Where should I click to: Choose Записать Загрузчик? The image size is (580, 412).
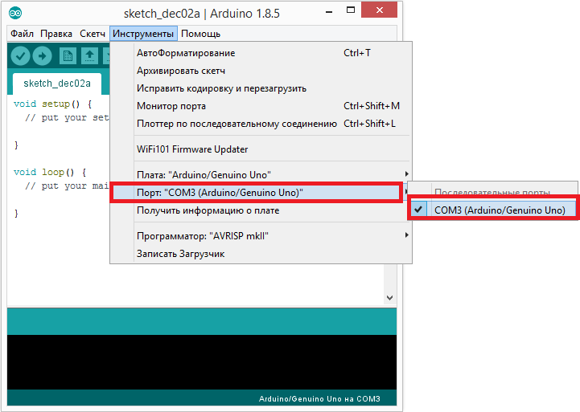[261, 254]
